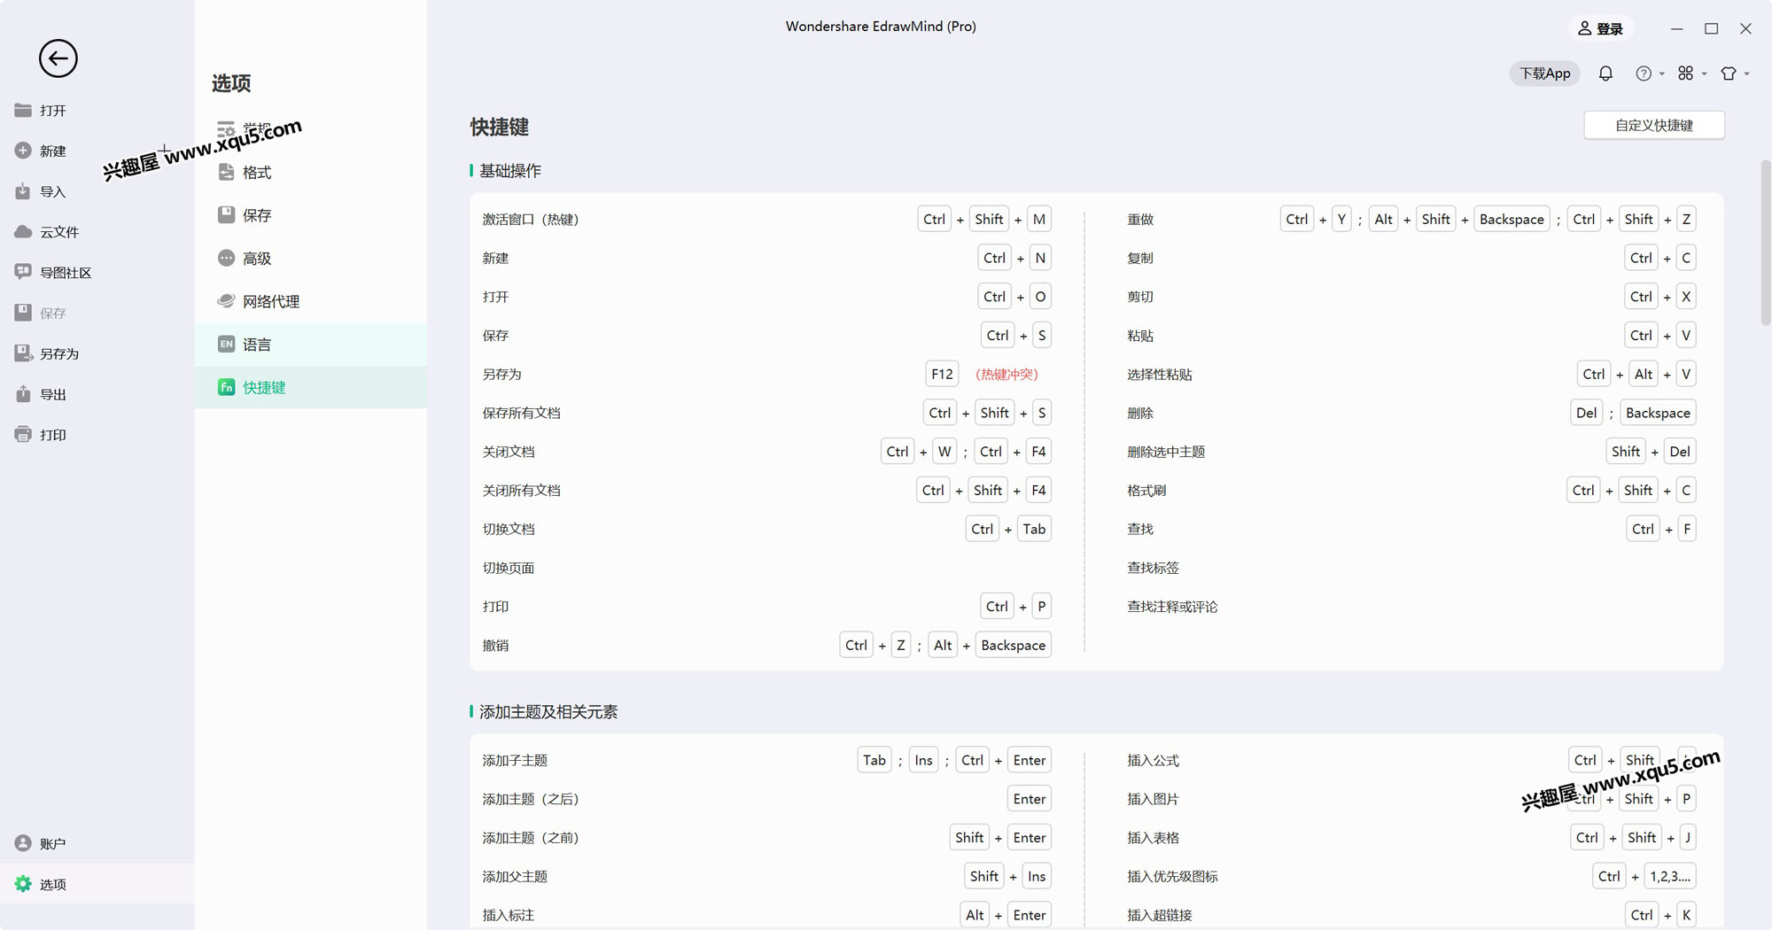The image size is (1772, 930).
Task: Open the apps grid dropdown
Action: tap(1691, 74)
